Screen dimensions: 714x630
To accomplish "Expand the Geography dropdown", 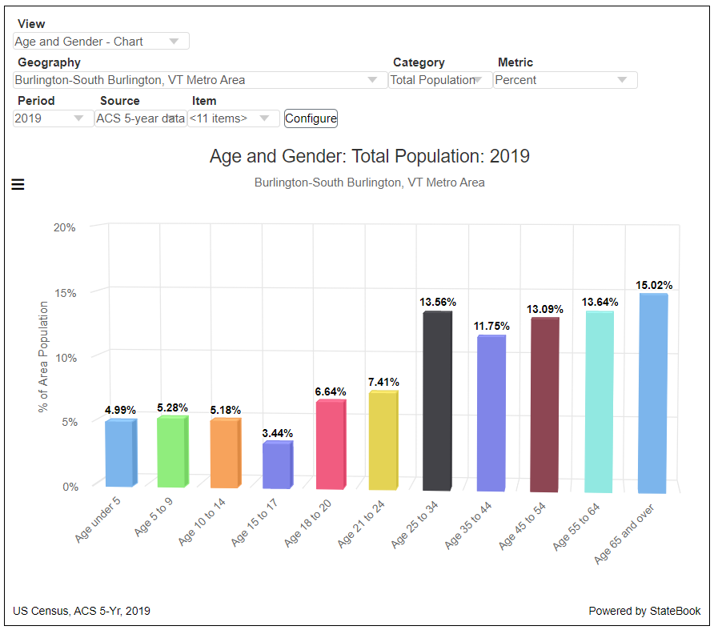I will [197, 80].
